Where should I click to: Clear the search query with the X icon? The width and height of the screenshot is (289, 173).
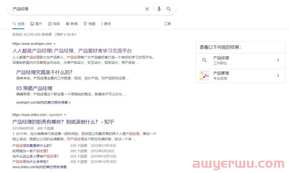(147, 9)
